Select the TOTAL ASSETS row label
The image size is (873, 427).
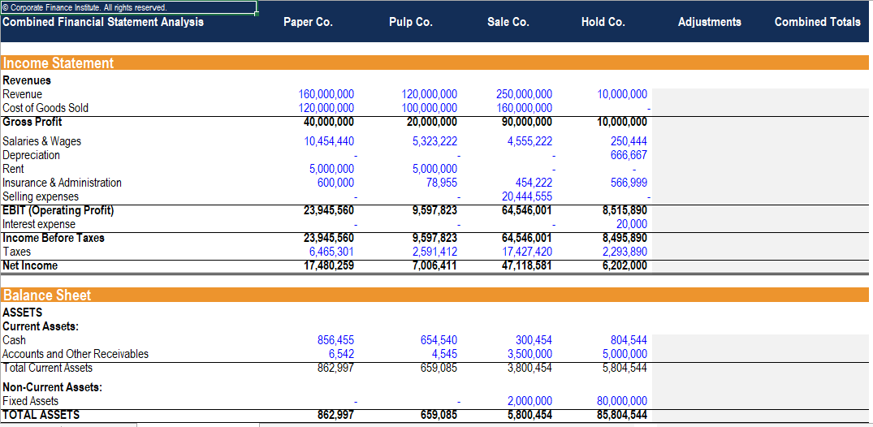click(41, 415)
